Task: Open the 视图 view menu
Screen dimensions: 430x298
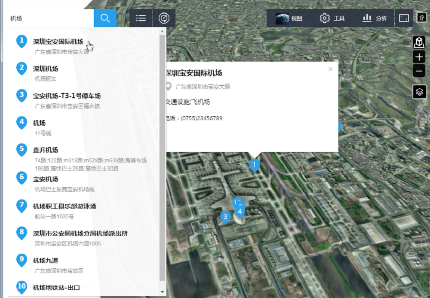Action: click(x=289, y=18)
